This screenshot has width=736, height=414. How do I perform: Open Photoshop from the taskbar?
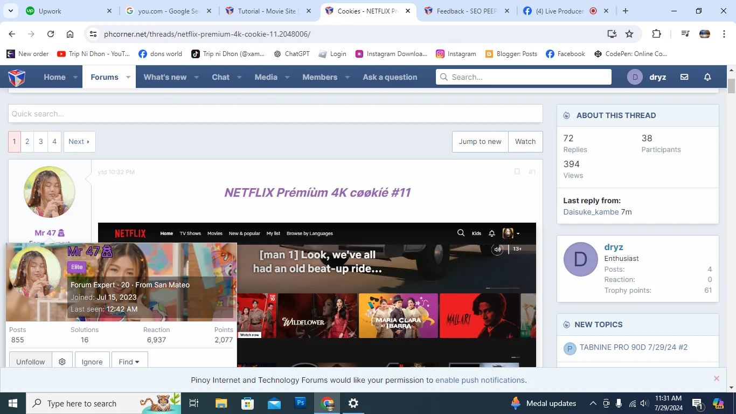coord(301,403)
